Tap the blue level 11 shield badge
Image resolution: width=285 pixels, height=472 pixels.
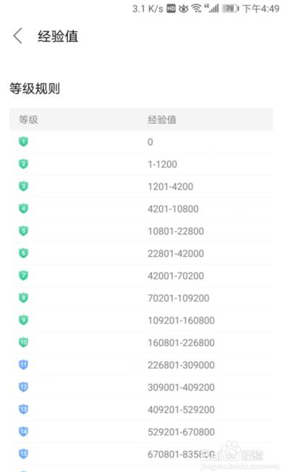click(x=23, y=364)
